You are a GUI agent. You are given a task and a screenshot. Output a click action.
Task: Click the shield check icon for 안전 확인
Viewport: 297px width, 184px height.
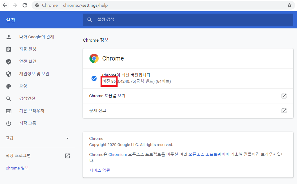pos(9,62)
